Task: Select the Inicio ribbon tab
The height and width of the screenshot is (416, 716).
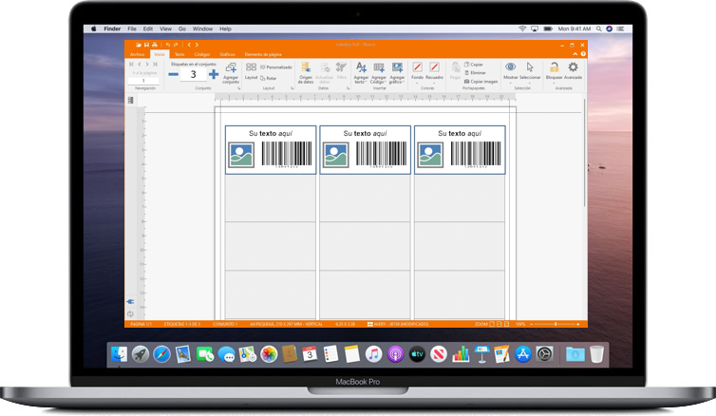Action: click(x=160, y=54)
